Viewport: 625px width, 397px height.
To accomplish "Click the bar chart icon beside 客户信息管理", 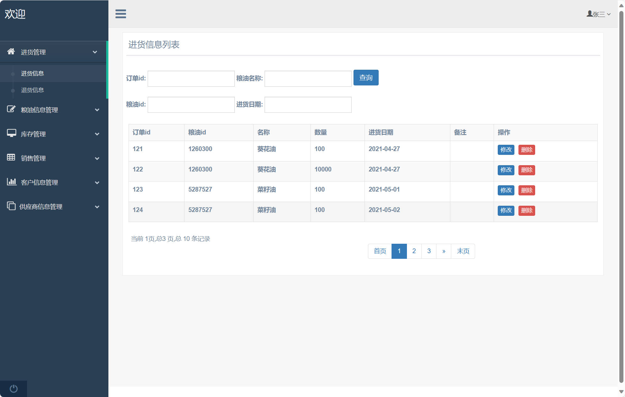I will [x=11, y=182].
